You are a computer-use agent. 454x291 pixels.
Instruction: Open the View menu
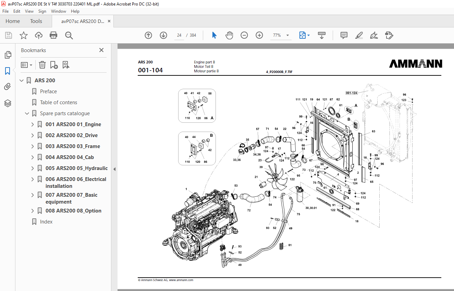point(29,11)
